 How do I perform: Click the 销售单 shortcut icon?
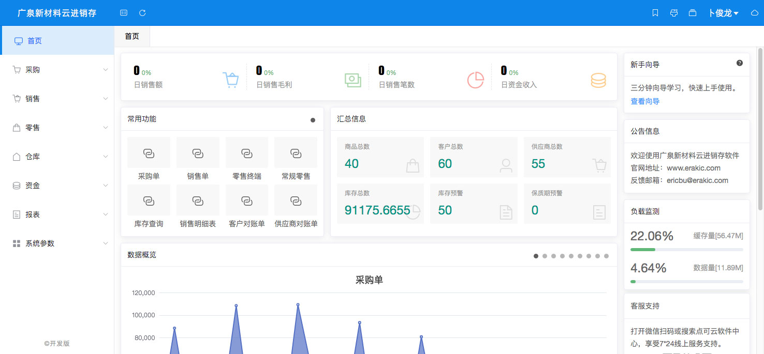(198, 153)
